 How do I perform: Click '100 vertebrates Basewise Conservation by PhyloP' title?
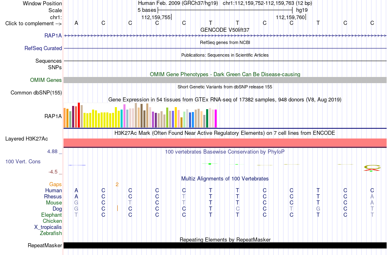pos(225,152)
